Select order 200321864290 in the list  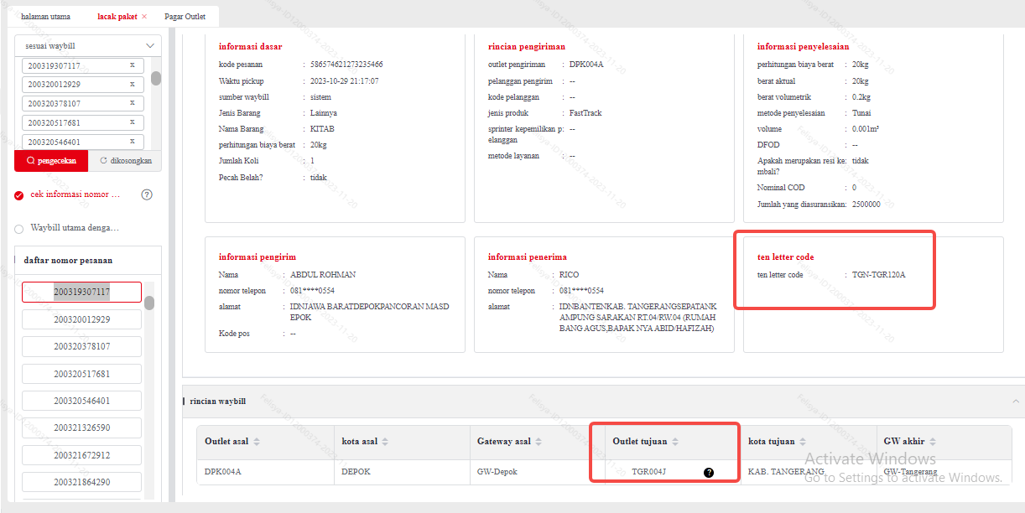click(x=82, y=482)
